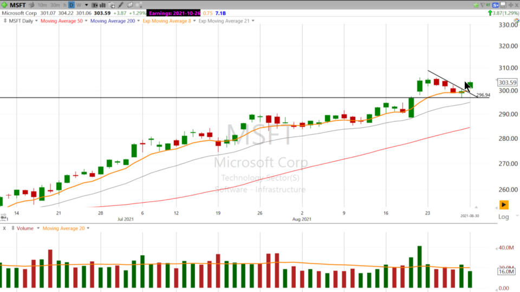Viewport: 520px width, 292px height.
Task: Click the 303.59 current price marker
Action: (x=508, y=82)
